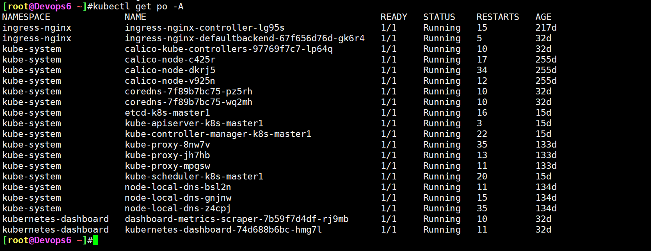
Task: Click pod name kube-proxy-8nw7v
Action: pyautogui.click(x=167, y=145)
